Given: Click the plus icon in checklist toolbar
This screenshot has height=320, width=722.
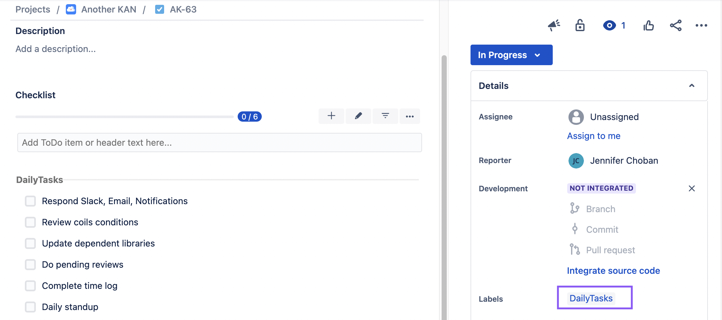Looking at the screenshot, I should click(331, 116).
